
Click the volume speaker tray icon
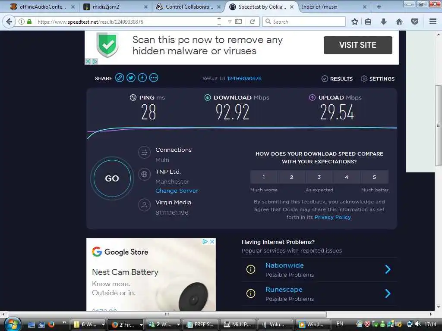[418, 324]
